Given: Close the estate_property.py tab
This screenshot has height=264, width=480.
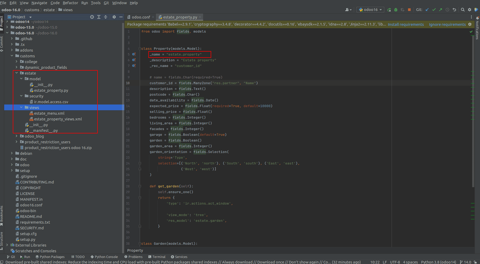Looking at the screenshot, I should pos(200,17).
